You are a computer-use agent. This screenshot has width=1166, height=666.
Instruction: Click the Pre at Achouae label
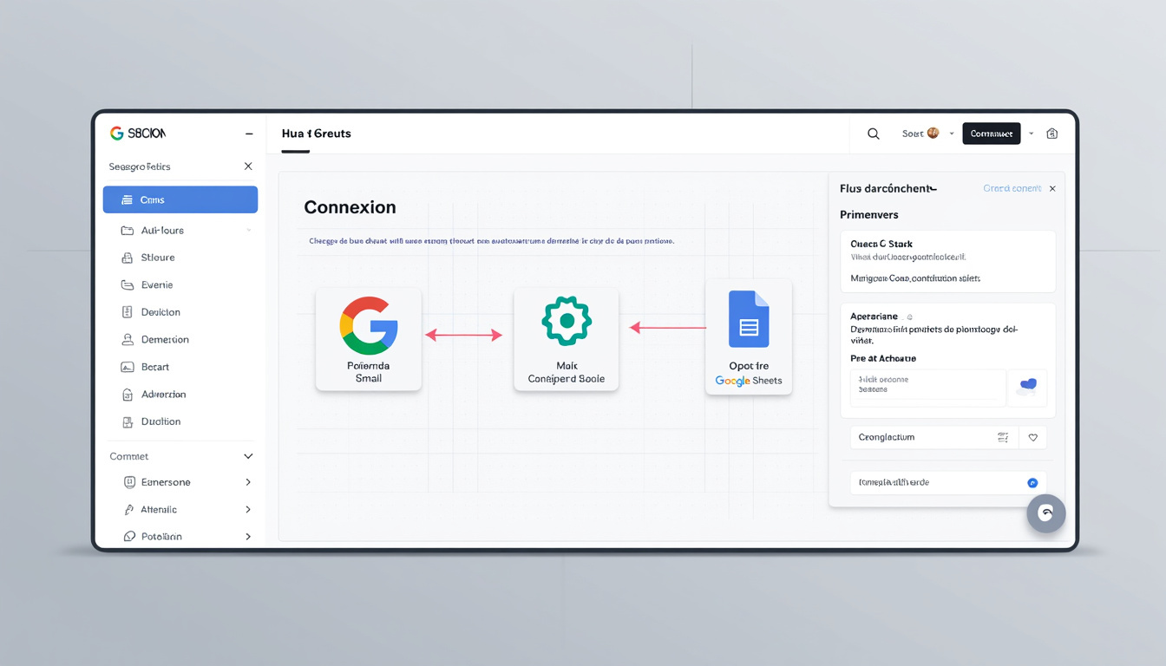pos(883,358)
